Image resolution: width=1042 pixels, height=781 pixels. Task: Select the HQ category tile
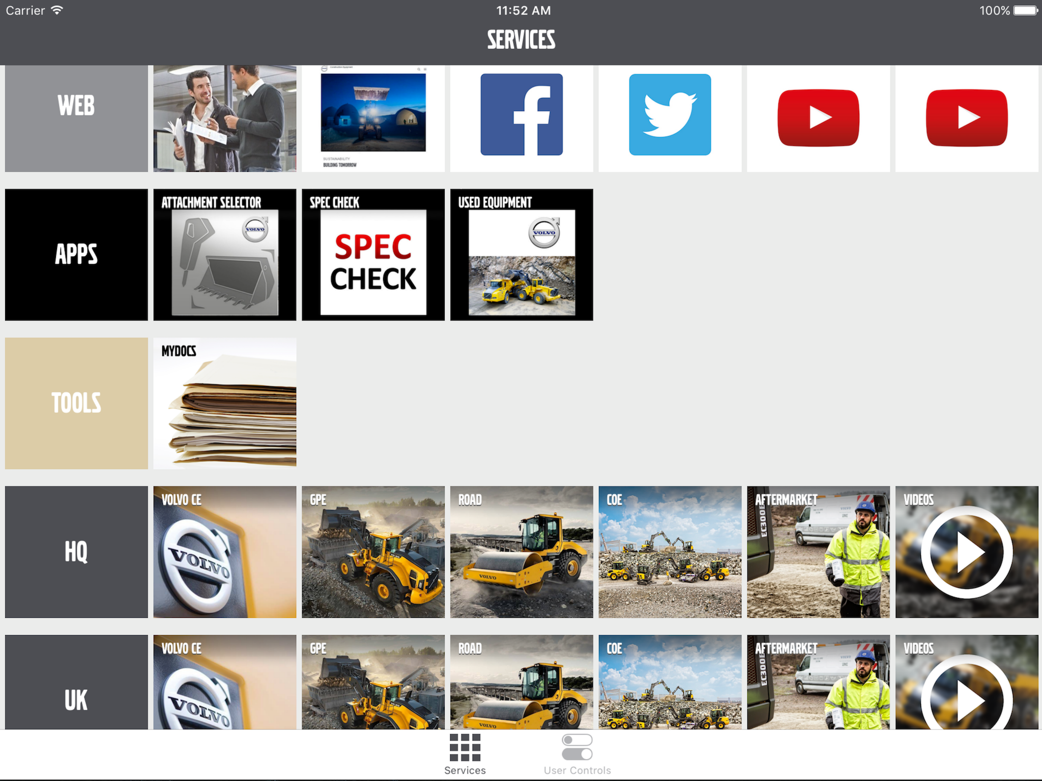pyautogui.click(x=76, y=552)
